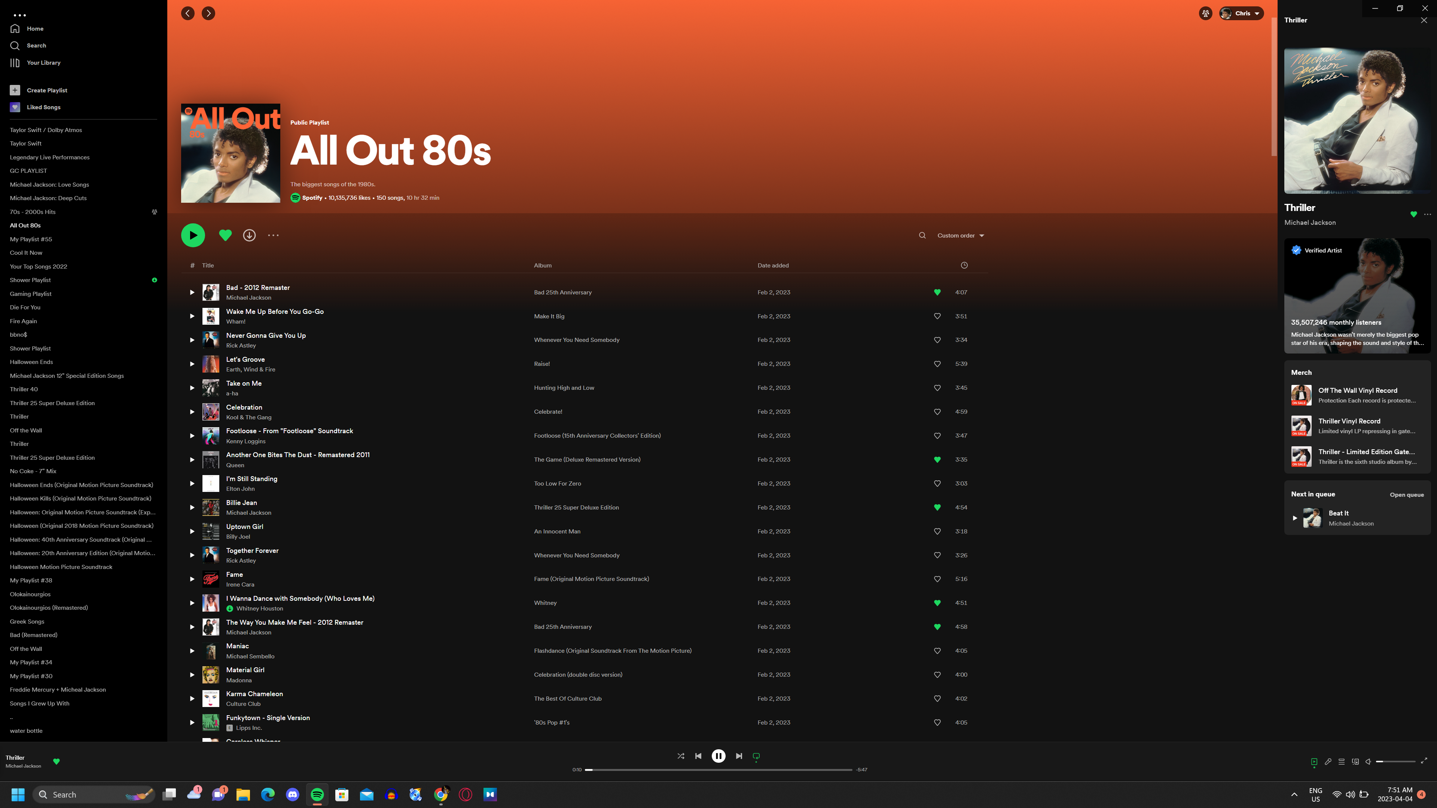Adjust the volume slider

pyautogui.click(x=1395, y=761)
